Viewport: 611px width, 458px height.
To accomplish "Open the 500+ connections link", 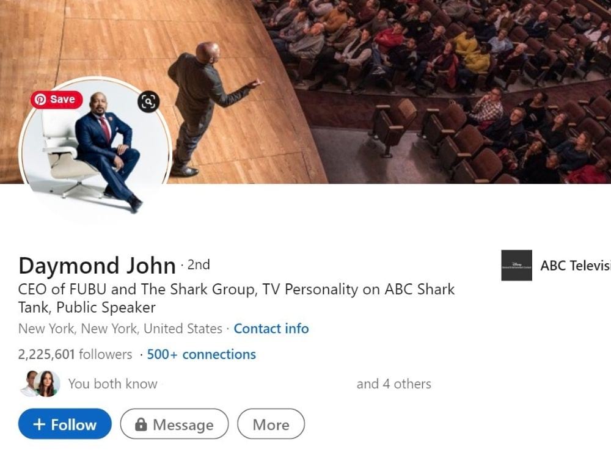I will [202, 354].
